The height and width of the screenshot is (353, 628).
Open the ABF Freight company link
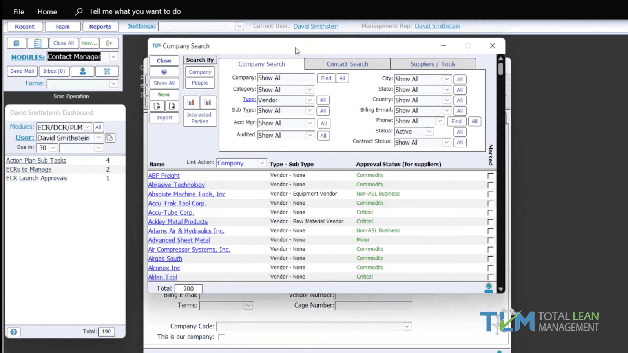(x=164, y=176)
